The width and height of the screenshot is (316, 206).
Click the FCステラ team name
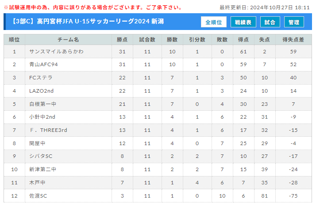coord(41,78)
